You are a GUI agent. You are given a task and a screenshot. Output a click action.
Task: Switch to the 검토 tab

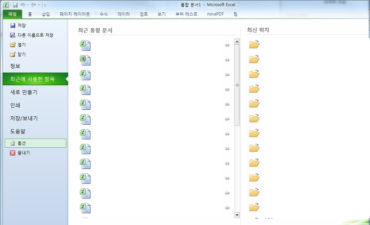pyautogui.click(x=143, y=14)
